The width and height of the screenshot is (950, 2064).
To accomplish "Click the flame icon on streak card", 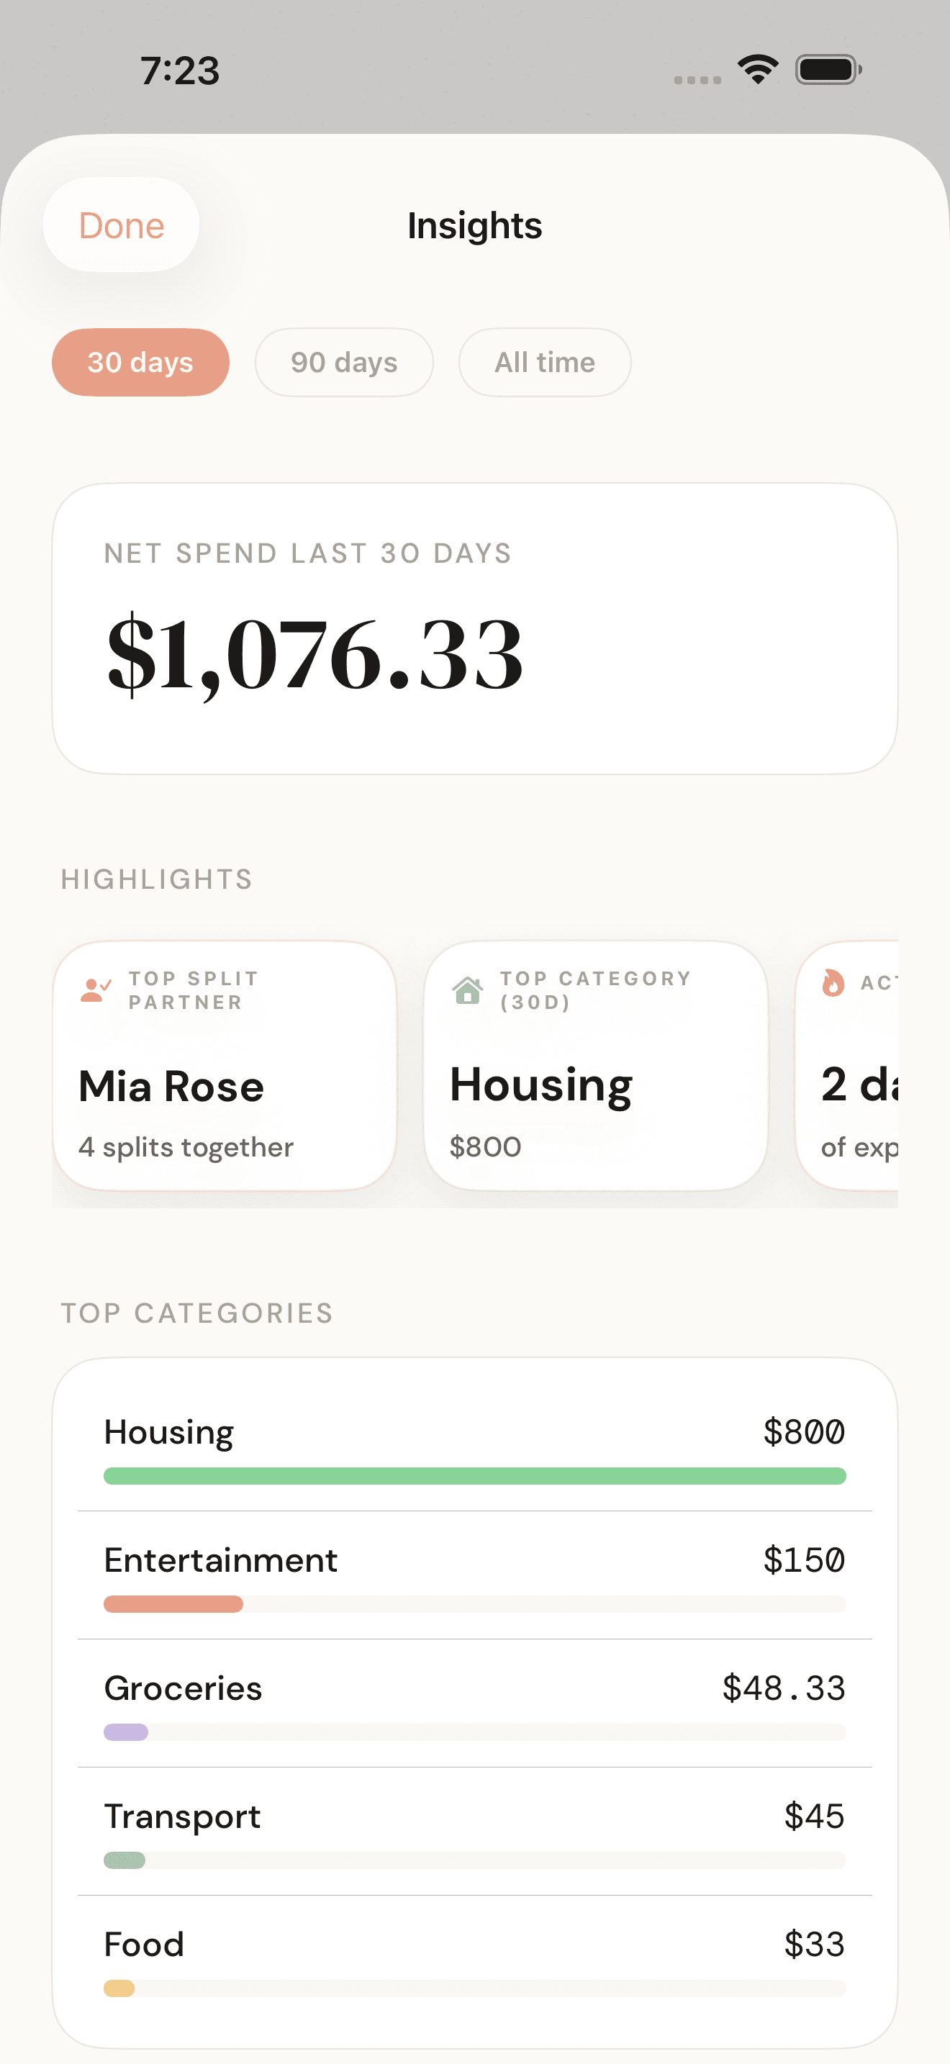I will 833,982.
